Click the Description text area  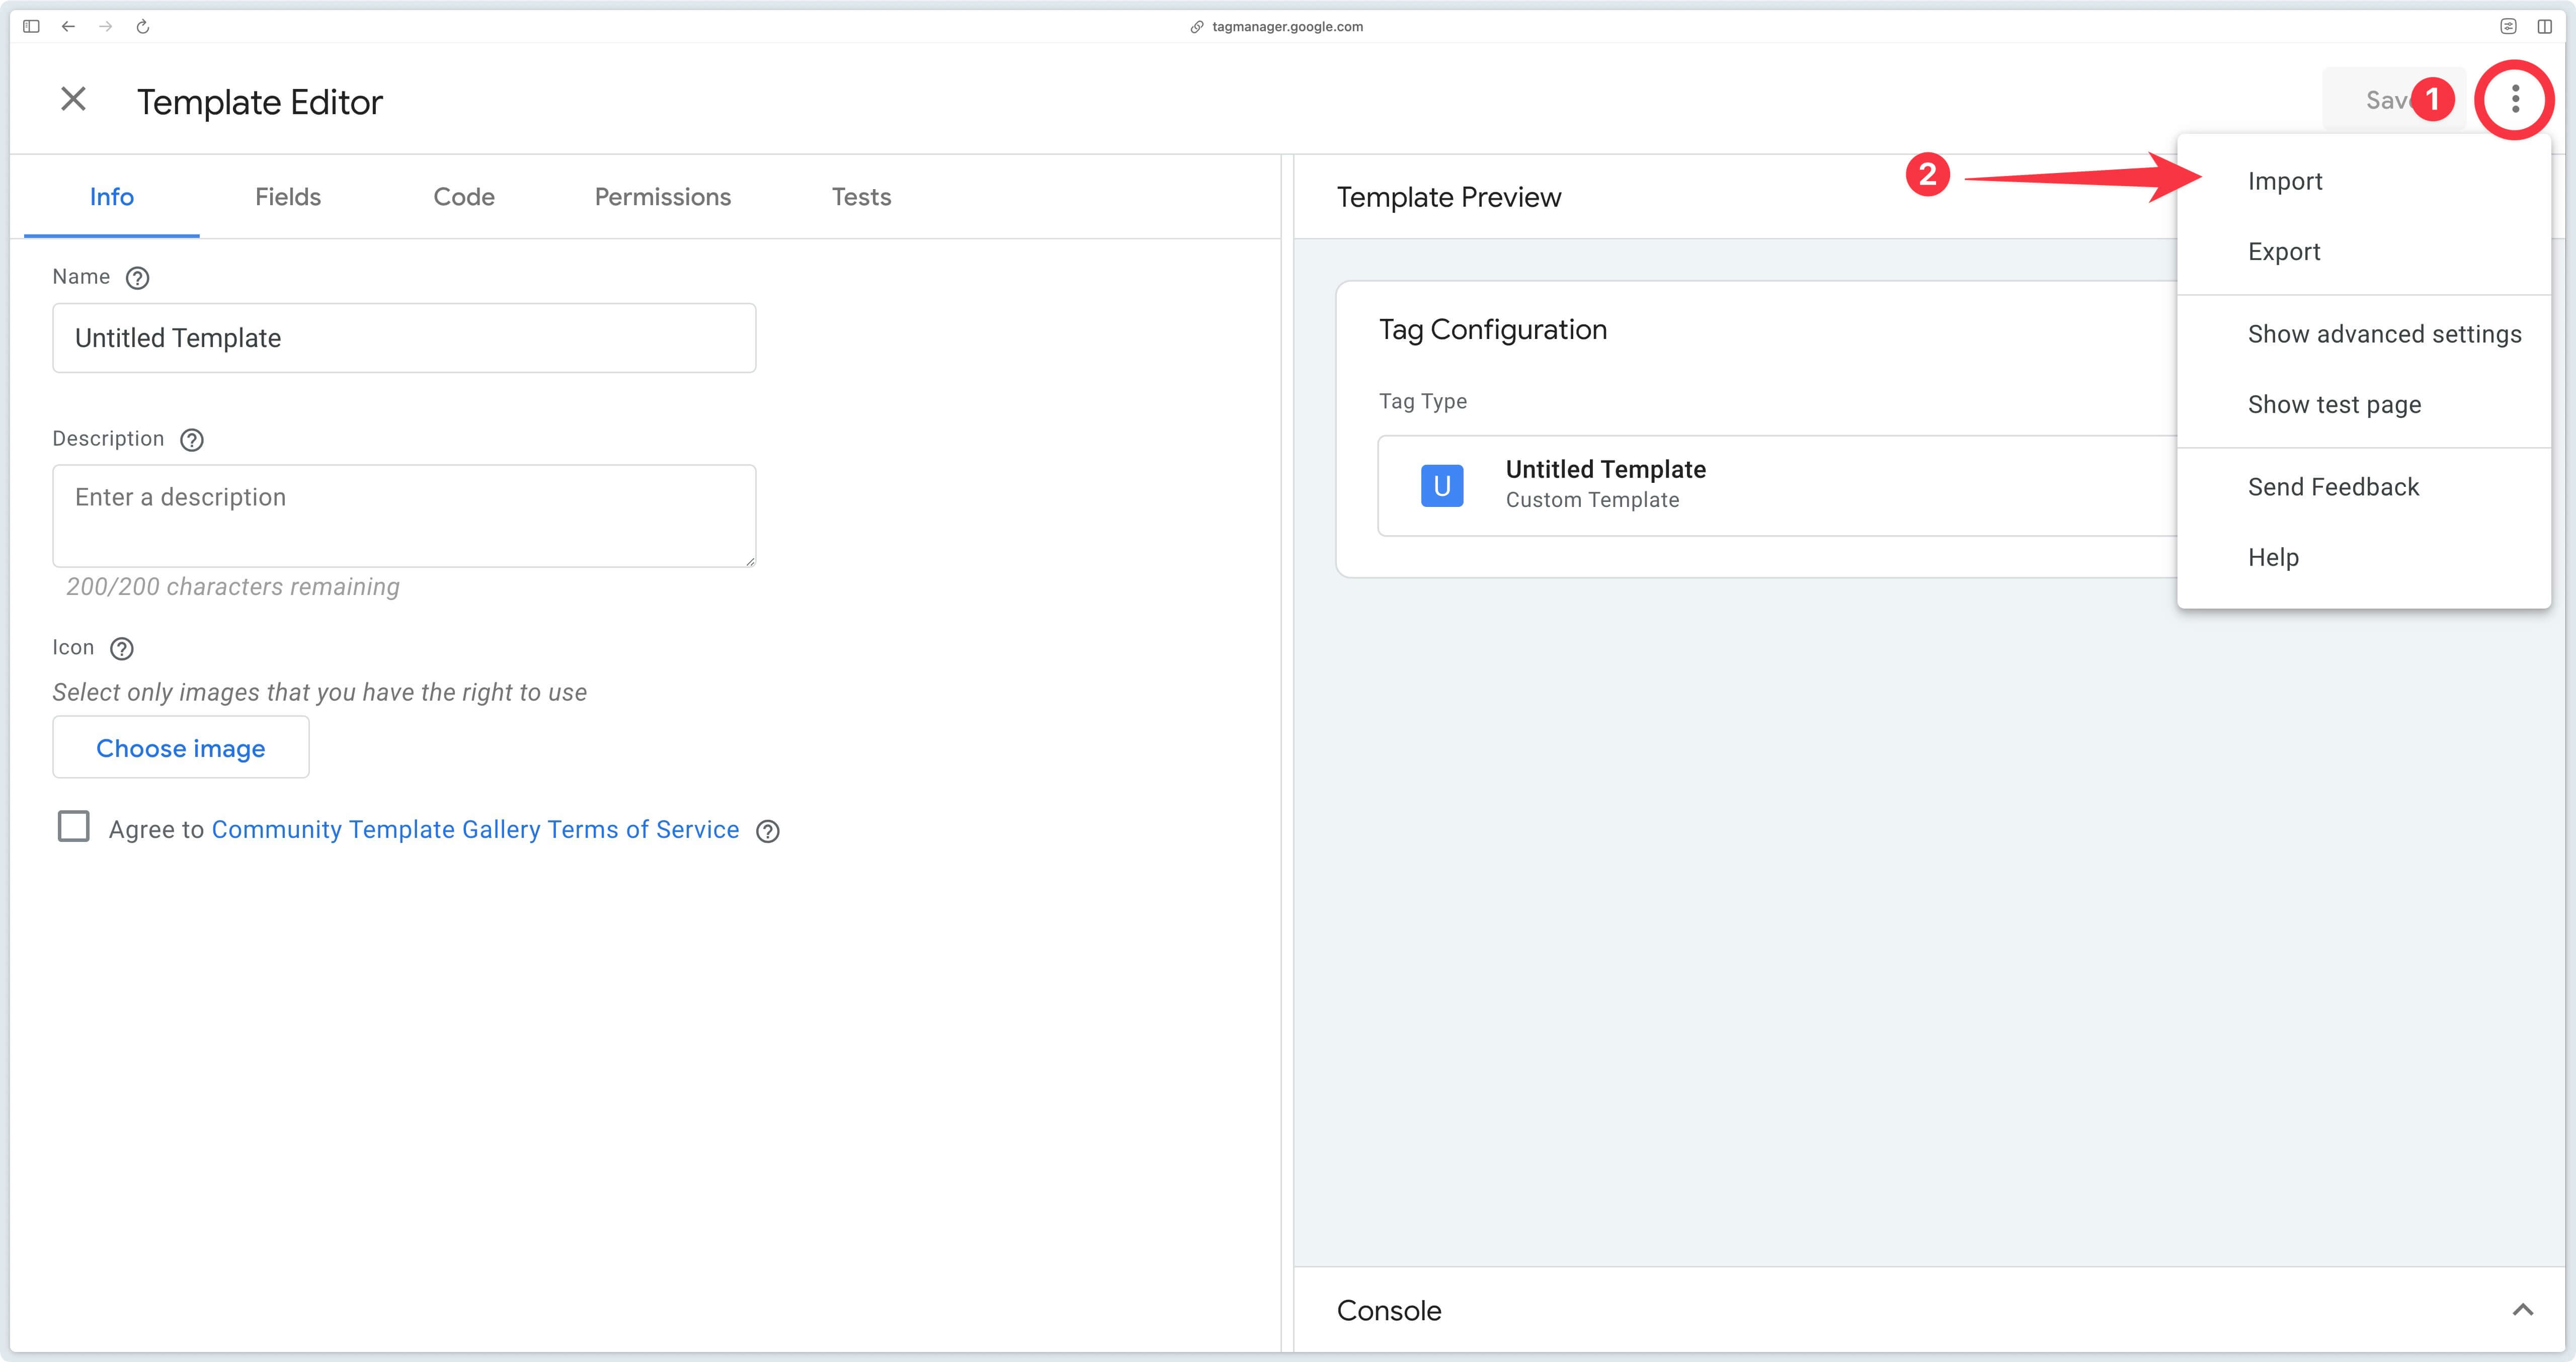(404, 516)
